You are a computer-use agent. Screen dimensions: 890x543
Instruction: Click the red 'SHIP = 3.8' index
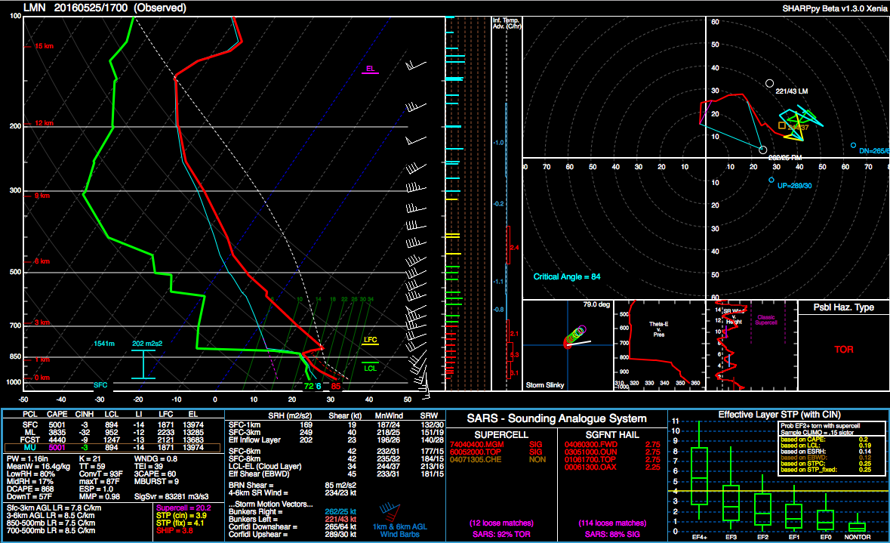tap(174, 530)
